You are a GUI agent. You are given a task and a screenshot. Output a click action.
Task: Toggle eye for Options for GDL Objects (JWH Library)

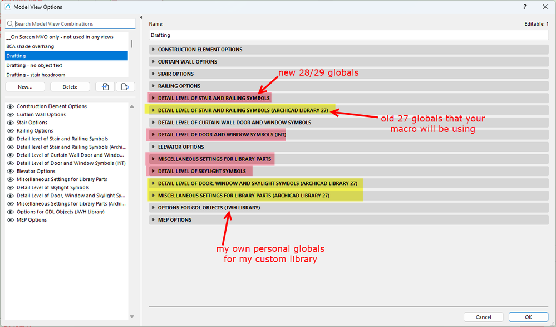(10, 212)
